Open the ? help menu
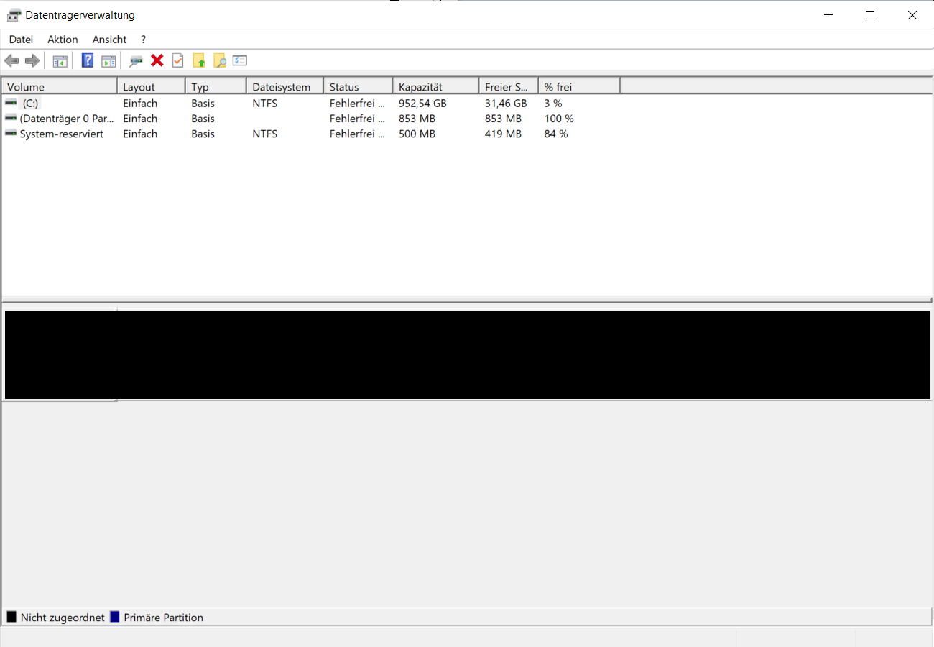934x647 pixels. click(x=144, y=40)
